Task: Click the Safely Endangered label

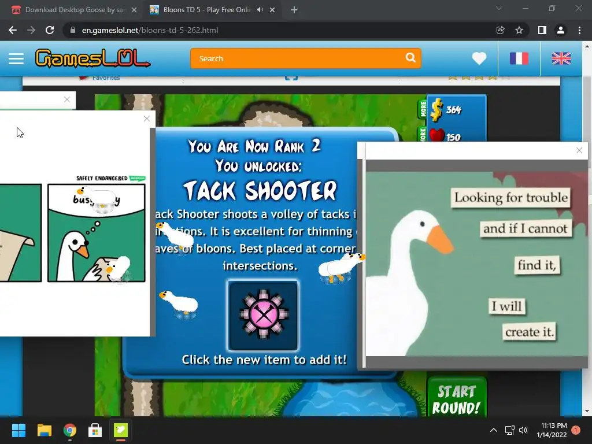Action: point(102,178)
